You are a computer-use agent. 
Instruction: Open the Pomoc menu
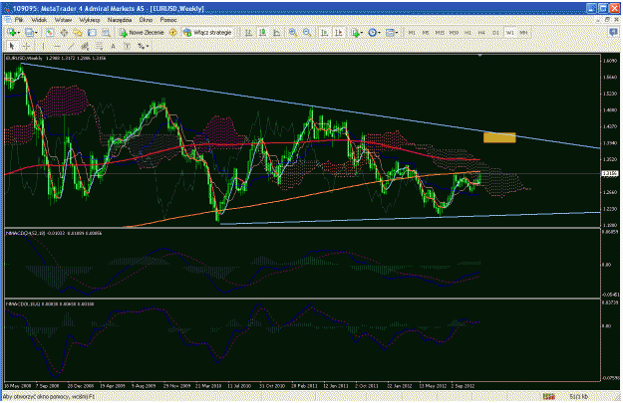[x=168, y=20]
